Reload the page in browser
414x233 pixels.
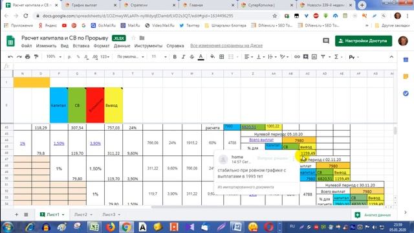coord(26,16)
